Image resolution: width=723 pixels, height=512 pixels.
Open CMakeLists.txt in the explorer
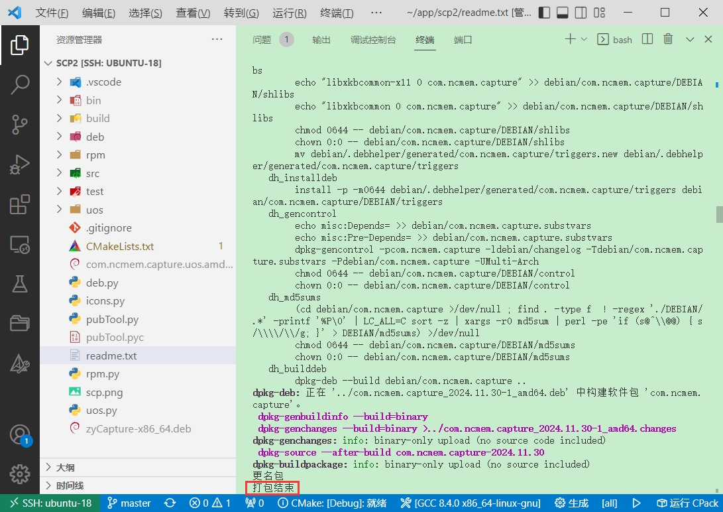tap(119, 246)
